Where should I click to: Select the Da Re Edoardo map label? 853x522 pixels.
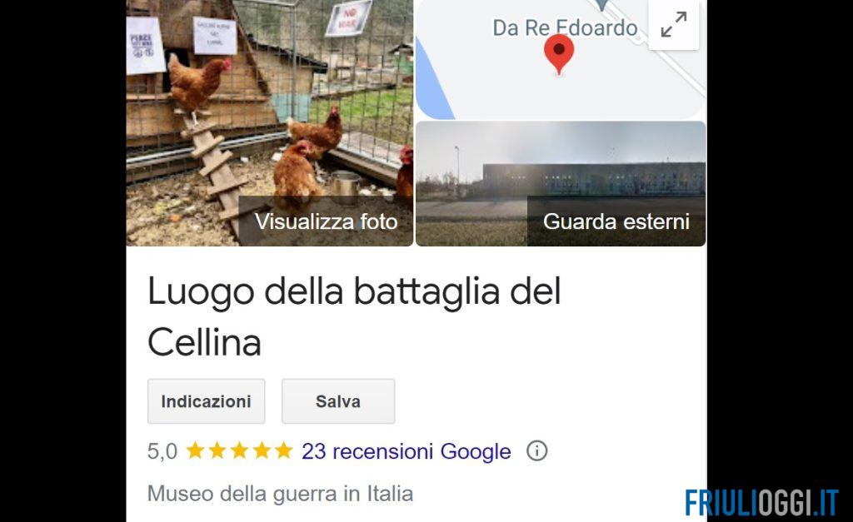[x=565, y=27]
